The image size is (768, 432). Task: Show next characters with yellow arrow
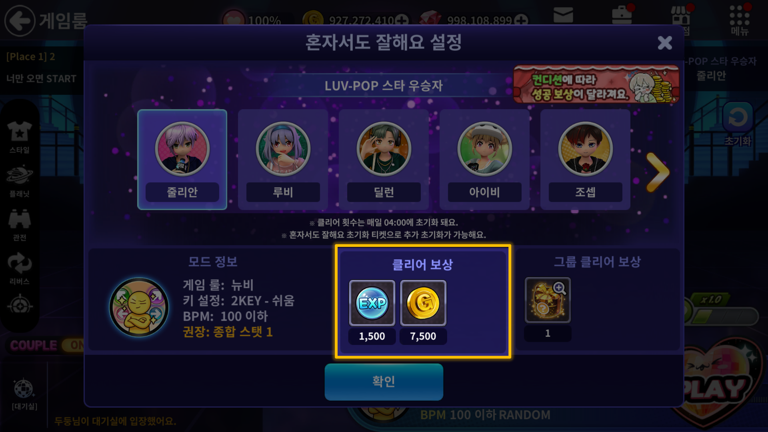point(658,172)
